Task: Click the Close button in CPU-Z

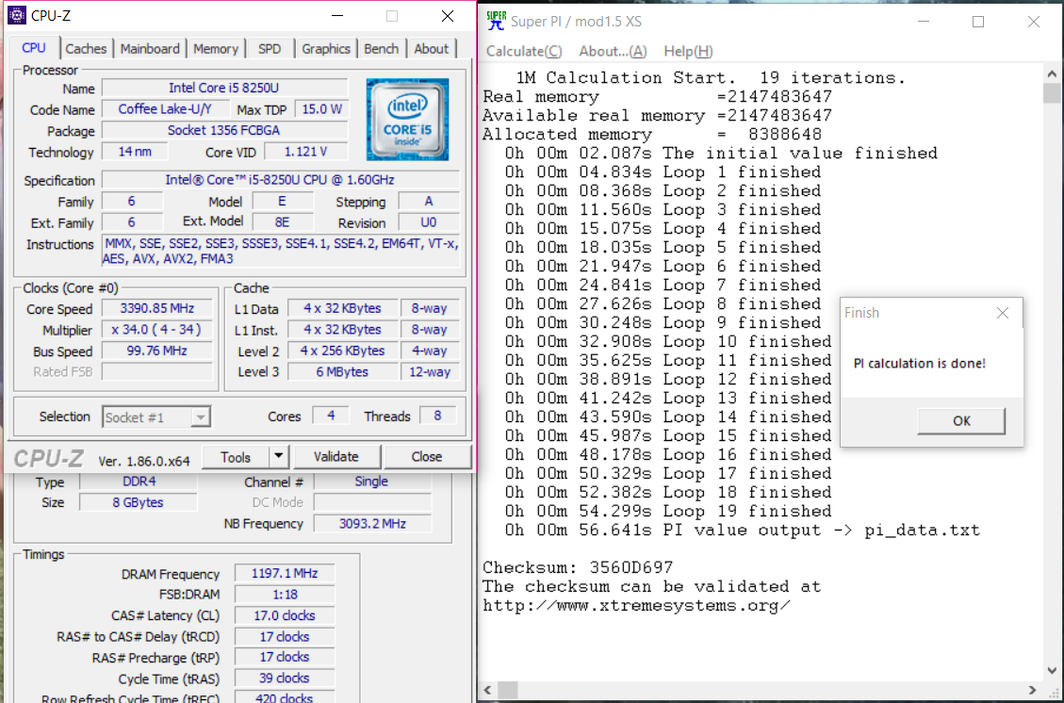Action: click(x=427, y=457)
